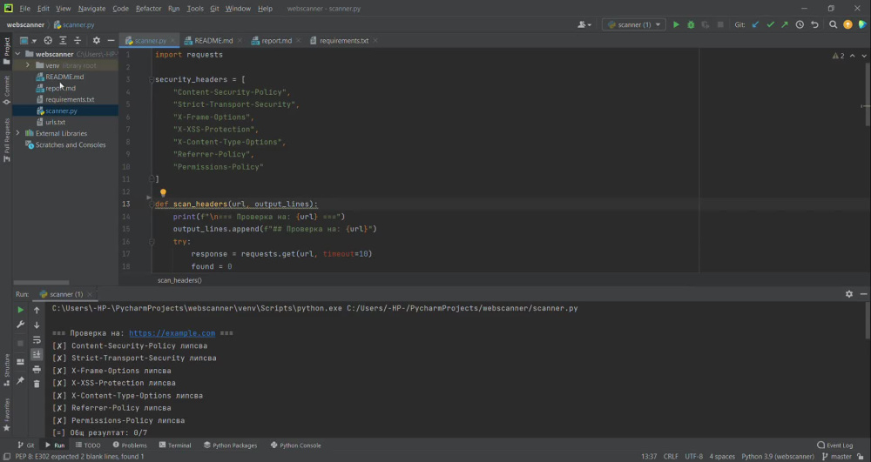Expand External Libraries node
871x462 pixels.
[17, 133]
